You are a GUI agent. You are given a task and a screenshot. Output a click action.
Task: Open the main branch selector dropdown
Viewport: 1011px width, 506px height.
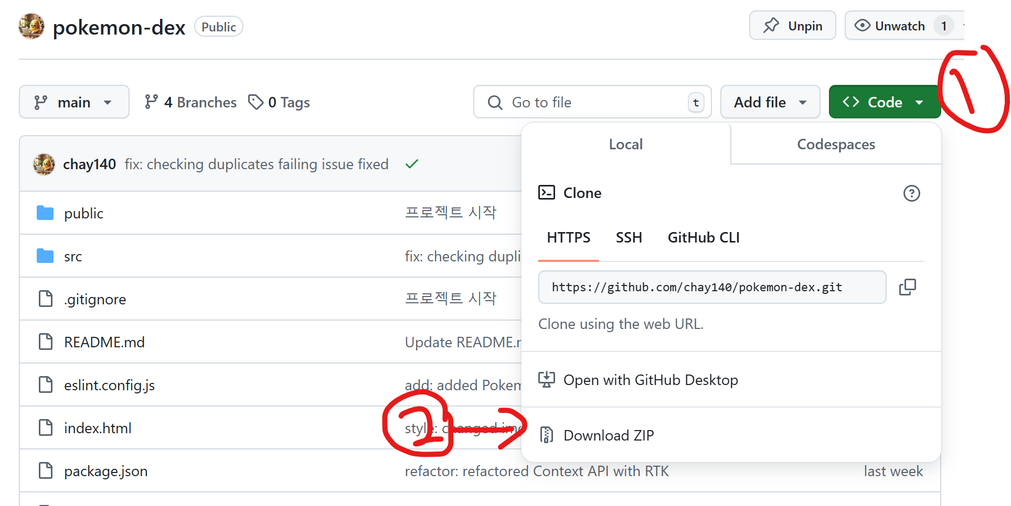[74, 102]
